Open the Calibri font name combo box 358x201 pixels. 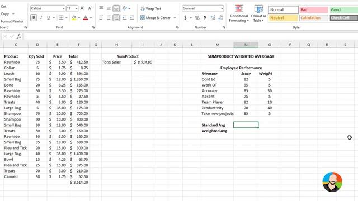pos(48,8)
